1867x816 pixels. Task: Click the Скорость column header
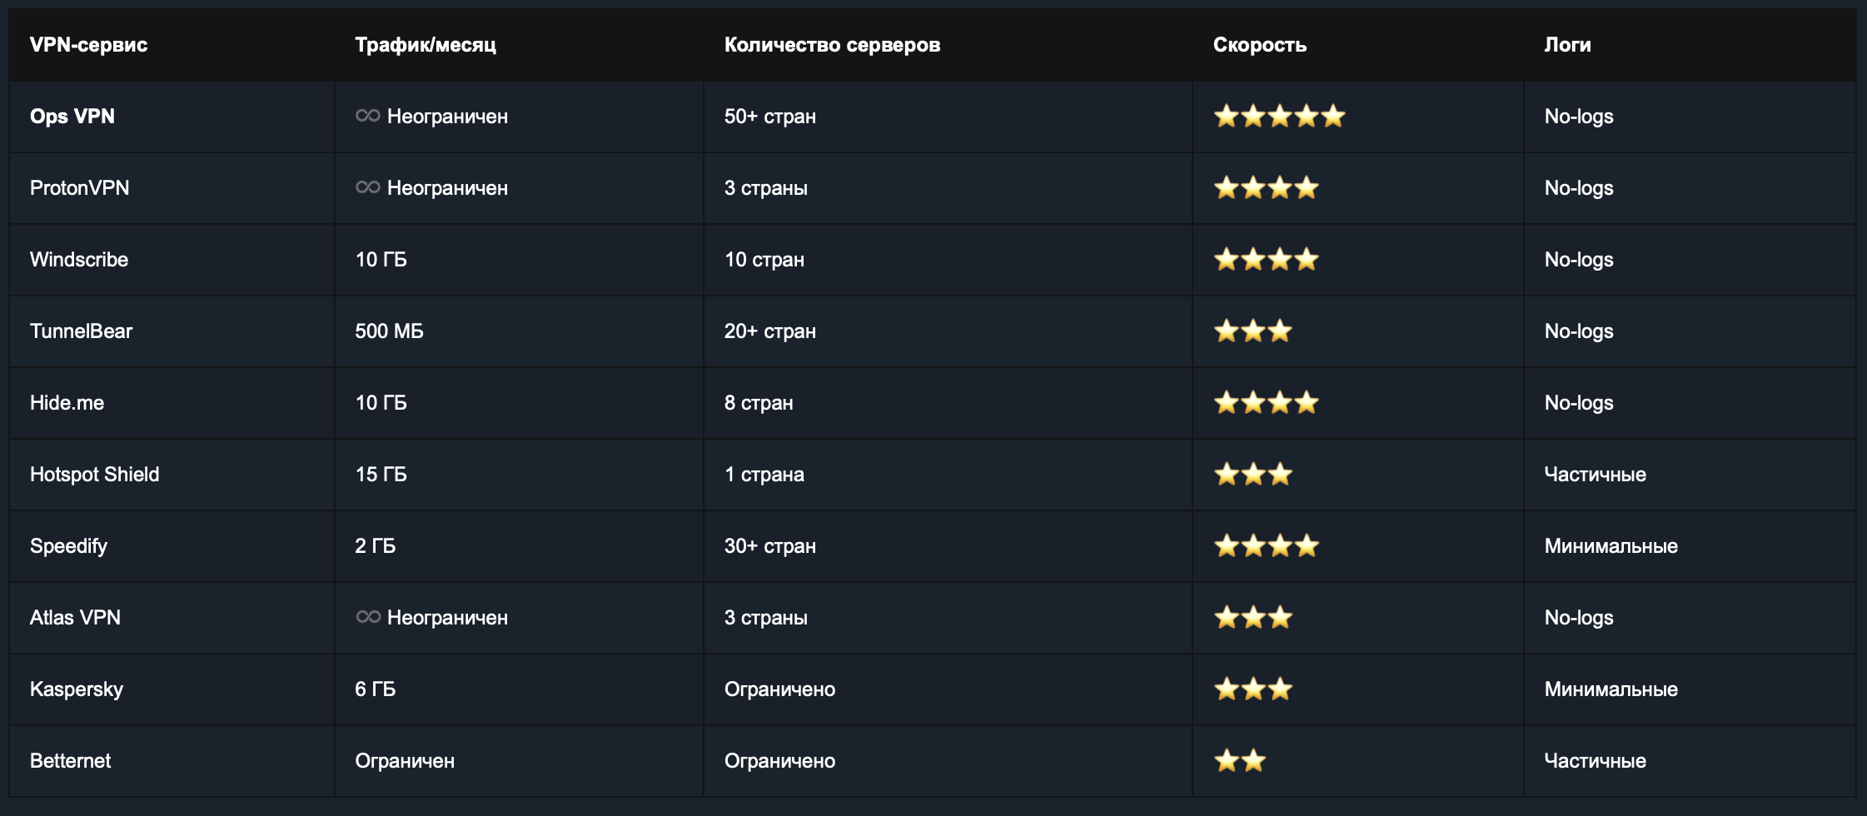coord(1259,45)
